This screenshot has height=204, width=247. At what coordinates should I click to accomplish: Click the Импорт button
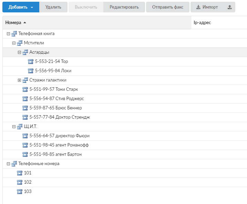point(207,7)
